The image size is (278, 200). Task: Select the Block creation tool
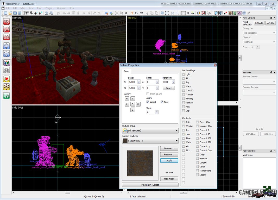7,53
